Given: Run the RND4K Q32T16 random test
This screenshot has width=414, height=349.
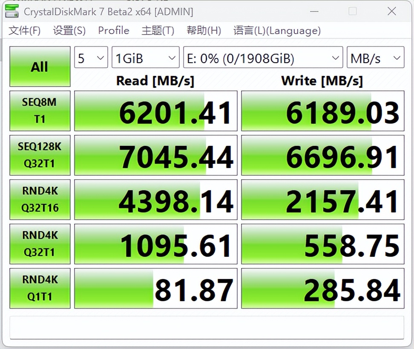Looking at the screenshot, I should click(40, 199).
